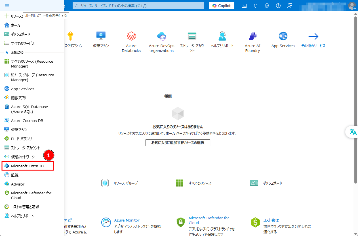The height and width of the screenshot is (236, 358).
Task: Open Azure Databricks service tile
Action: (131, 42)
